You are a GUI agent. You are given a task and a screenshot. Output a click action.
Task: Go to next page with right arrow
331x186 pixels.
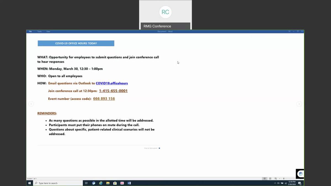tap(299, 104)
